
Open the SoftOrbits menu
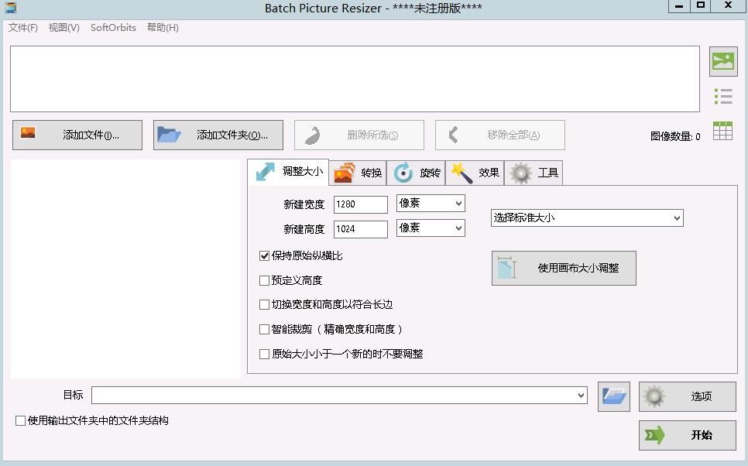113,28
